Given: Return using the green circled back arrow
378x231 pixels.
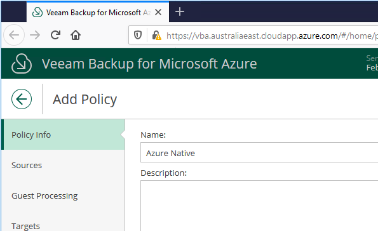Looking at the screenshot, I should pyautogui.click(x=22, y=99).
